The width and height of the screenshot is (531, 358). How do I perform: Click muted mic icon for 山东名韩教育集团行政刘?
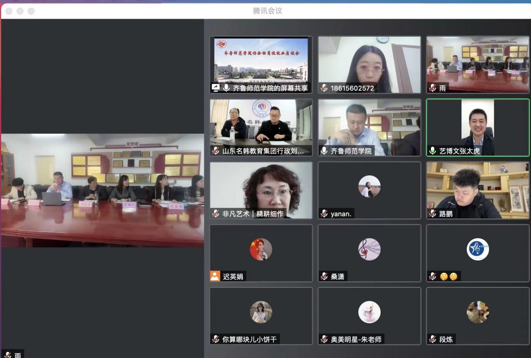click(216, 151)
